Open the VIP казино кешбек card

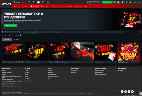coord(37,52)
